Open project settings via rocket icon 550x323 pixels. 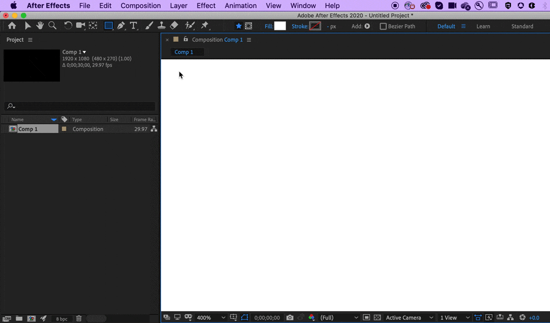[43, 319]
